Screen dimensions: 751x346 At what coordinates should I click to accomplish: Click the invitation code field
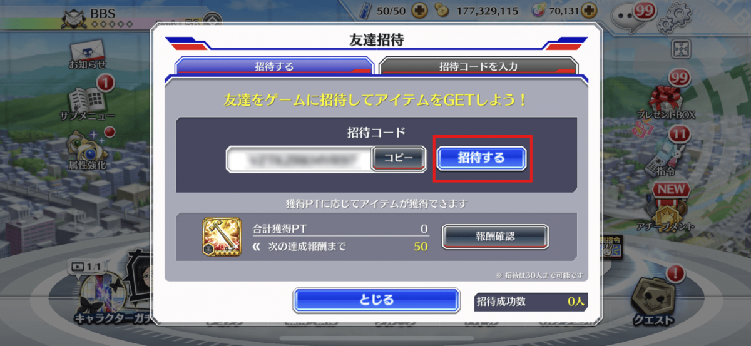pos(300,159)
